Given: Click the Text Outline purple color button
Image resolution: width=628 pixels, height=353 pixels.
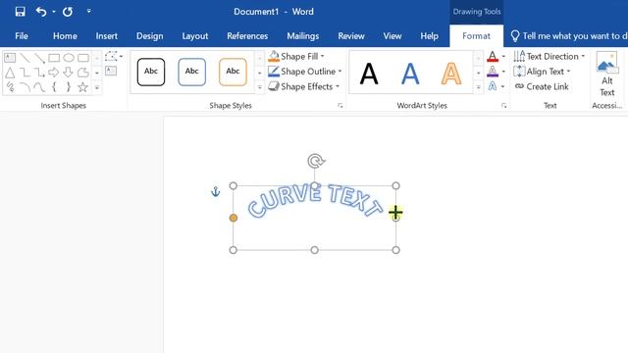Looking at the screenshot, I should pyautogui.click(x=493, y=72).
